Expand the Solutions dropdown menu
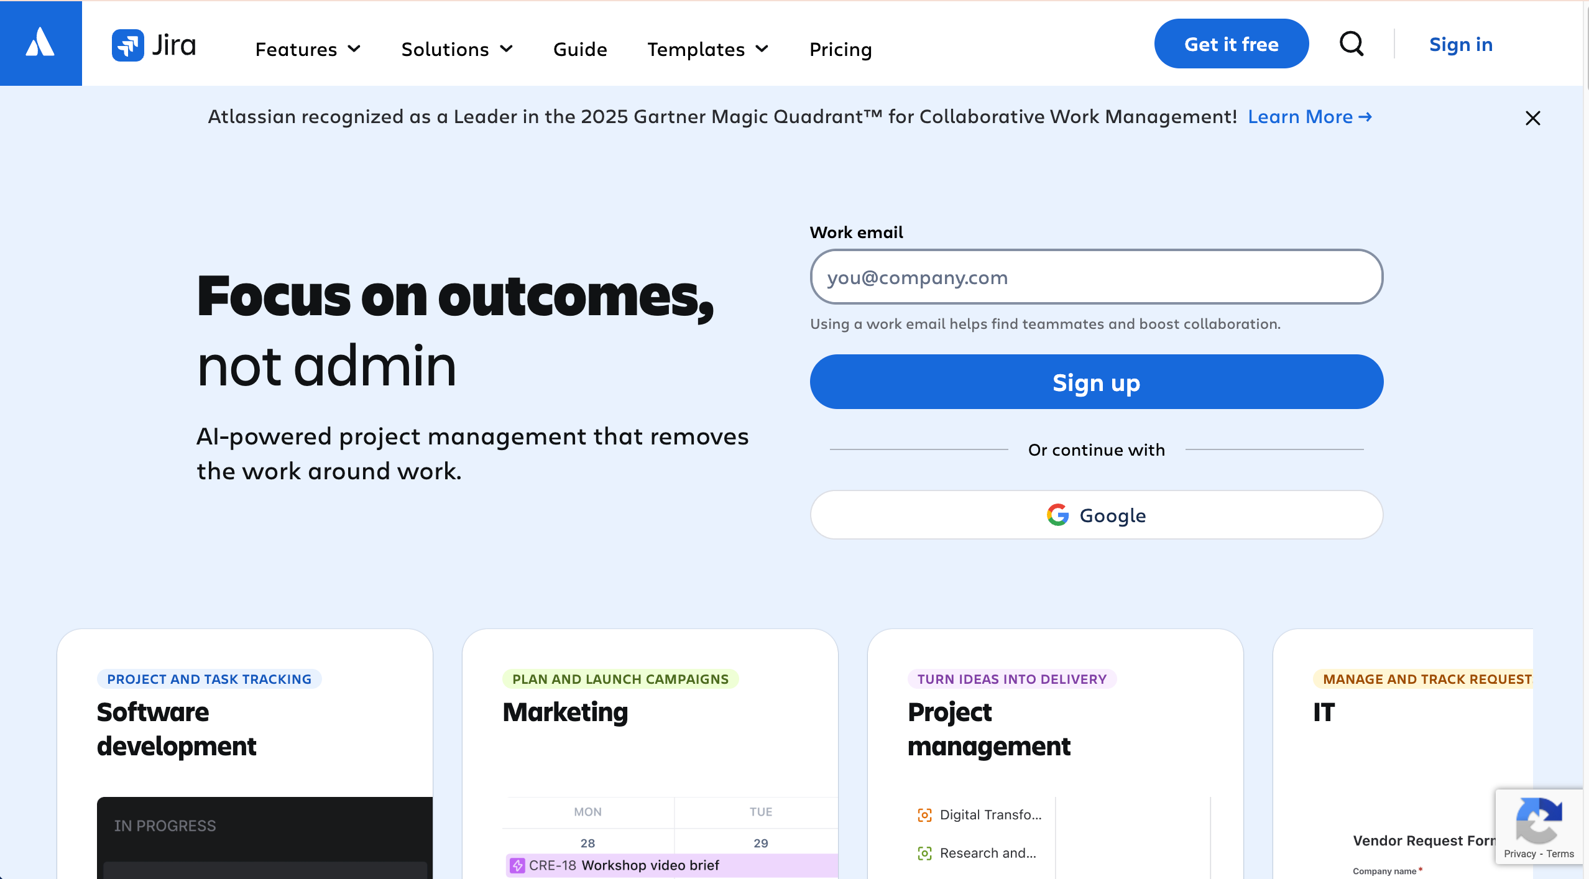 point(456,49)
